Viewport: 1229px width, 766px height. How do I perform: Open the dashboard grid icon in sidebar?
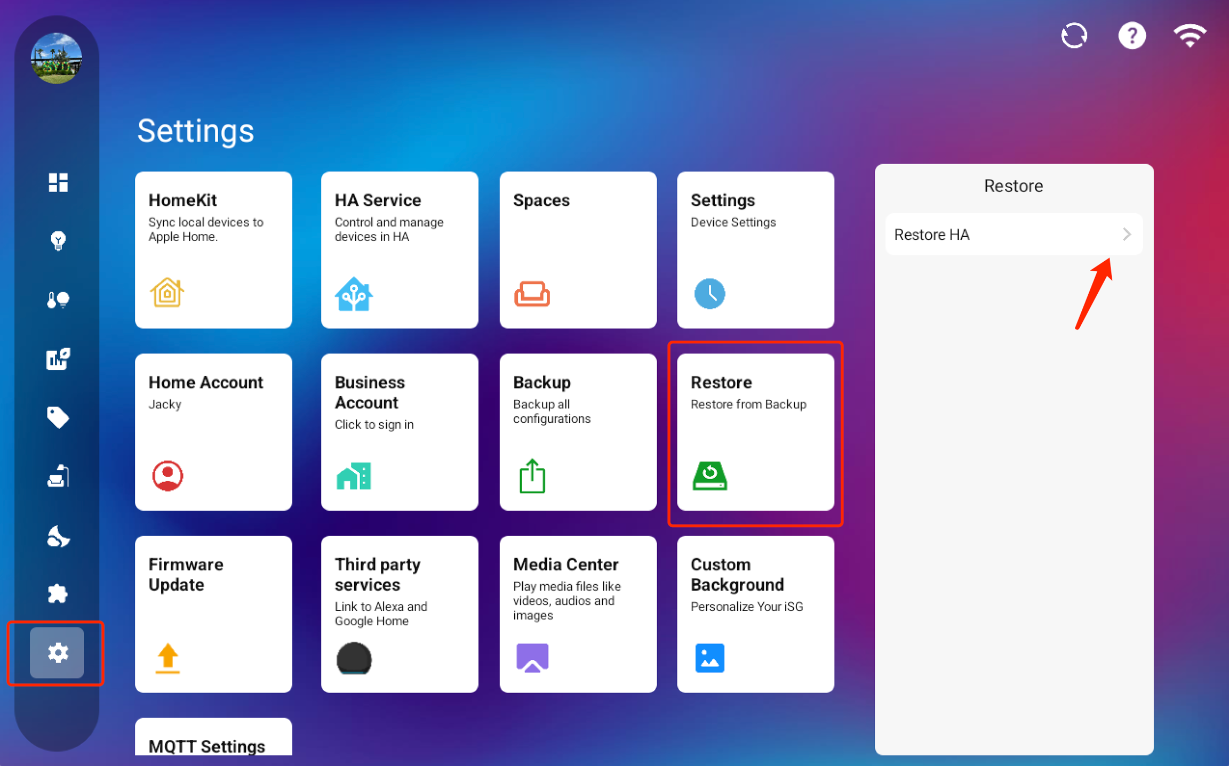58,182
